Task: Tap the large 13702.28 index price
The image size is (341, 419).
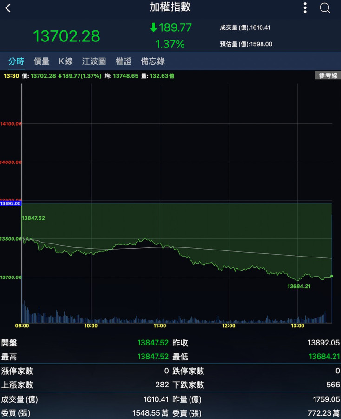Action: click(66, 36)
